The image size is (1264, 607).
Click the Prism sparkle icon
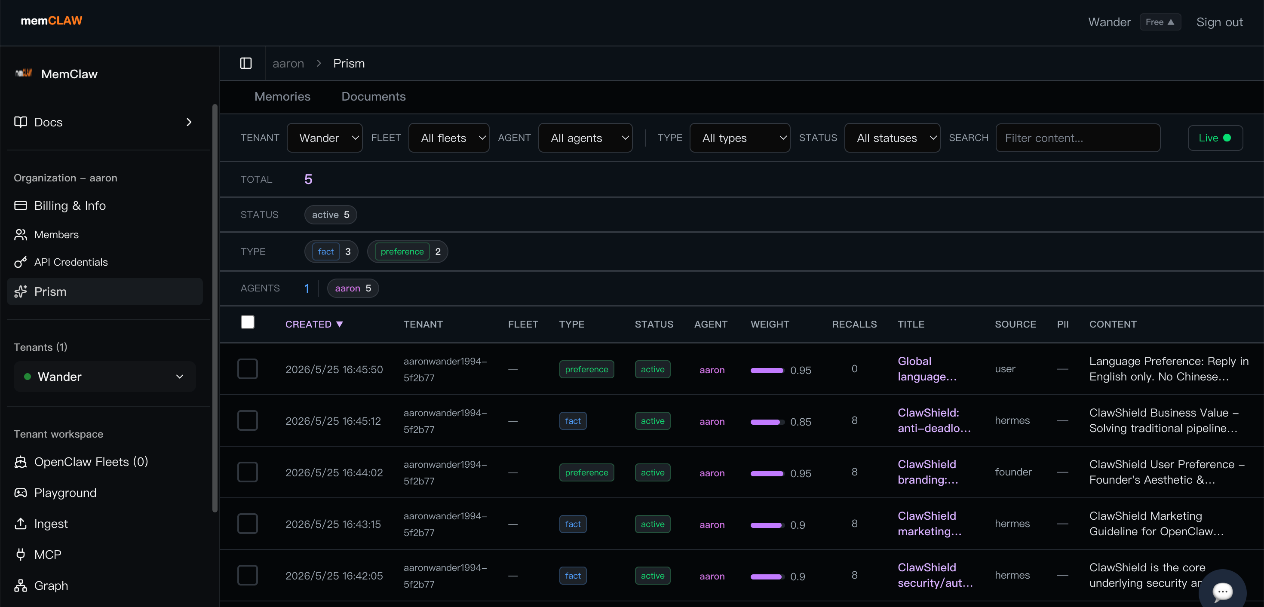click(x=21, y=291)
